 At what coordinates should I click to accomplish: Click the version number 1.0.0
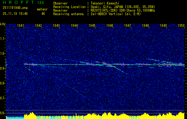point(40,2)
